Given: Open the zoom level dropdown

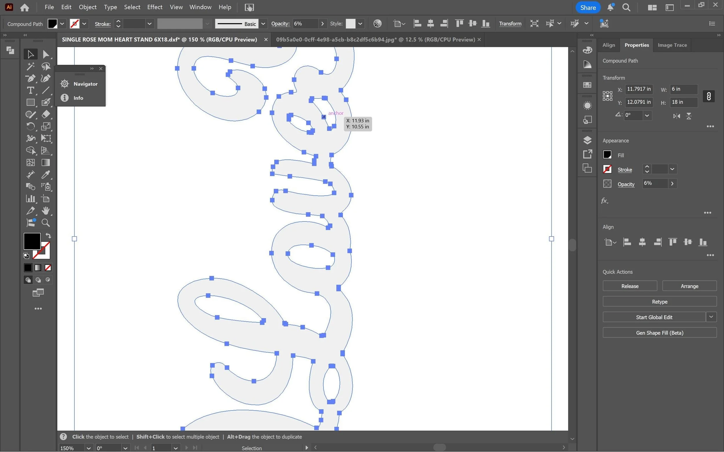Looking at the screenshot, I should click(x=88, y=448).
